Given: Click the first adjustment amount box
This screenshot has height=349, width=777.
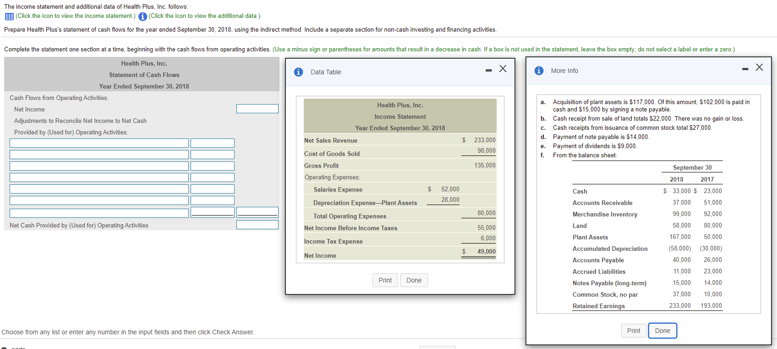Looking at the screenshot, I should (x=212, y=143).
